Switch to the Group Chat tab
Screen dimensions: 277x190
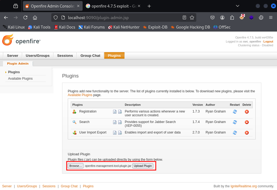(90, 56)
